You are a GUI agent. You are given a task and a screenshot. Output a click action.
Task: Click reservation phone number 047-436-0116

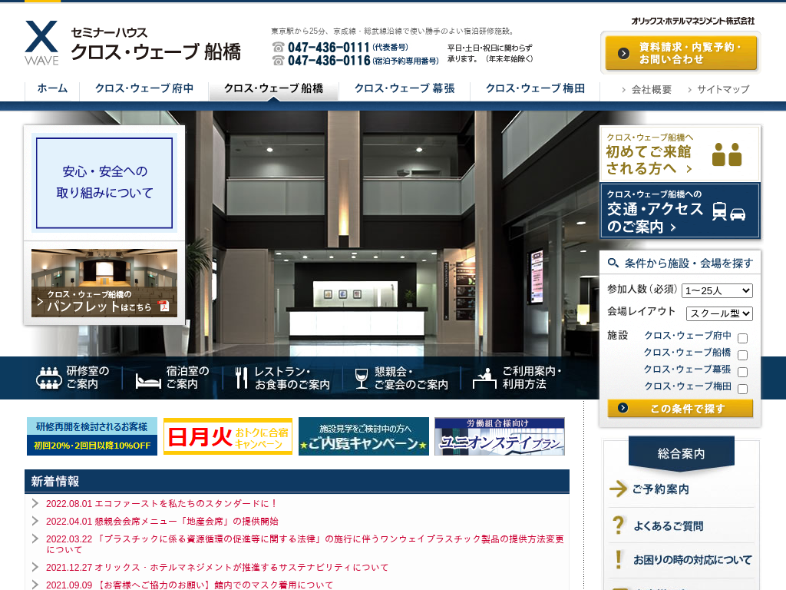tap(329, 61)
